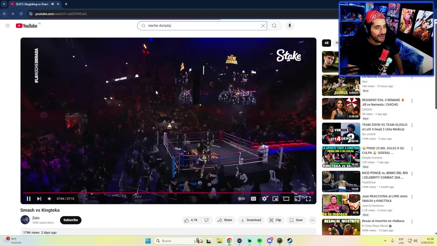Open a new browser tab

tap(66, 4)
